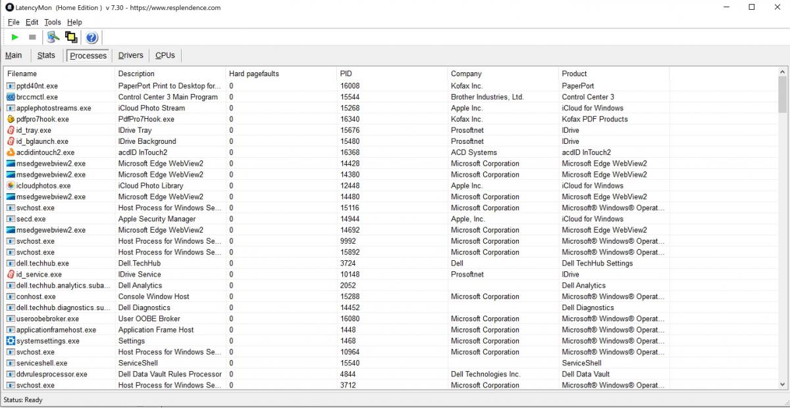Switch to the CPUs tab

[x=165, y=56]
